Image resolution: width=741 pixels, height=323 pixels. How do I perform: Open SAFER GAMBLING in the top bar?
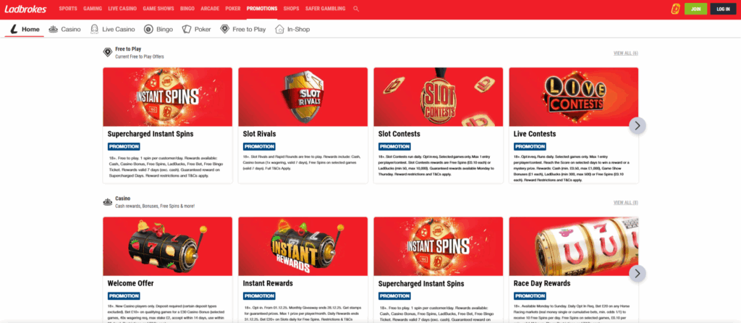325,9
